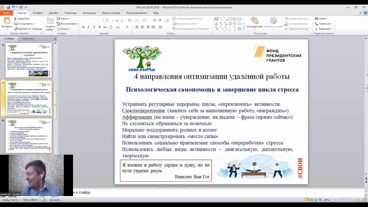Screen dimensions: 368x207
Task: Open line spacing options
Action: coord(167,21)
